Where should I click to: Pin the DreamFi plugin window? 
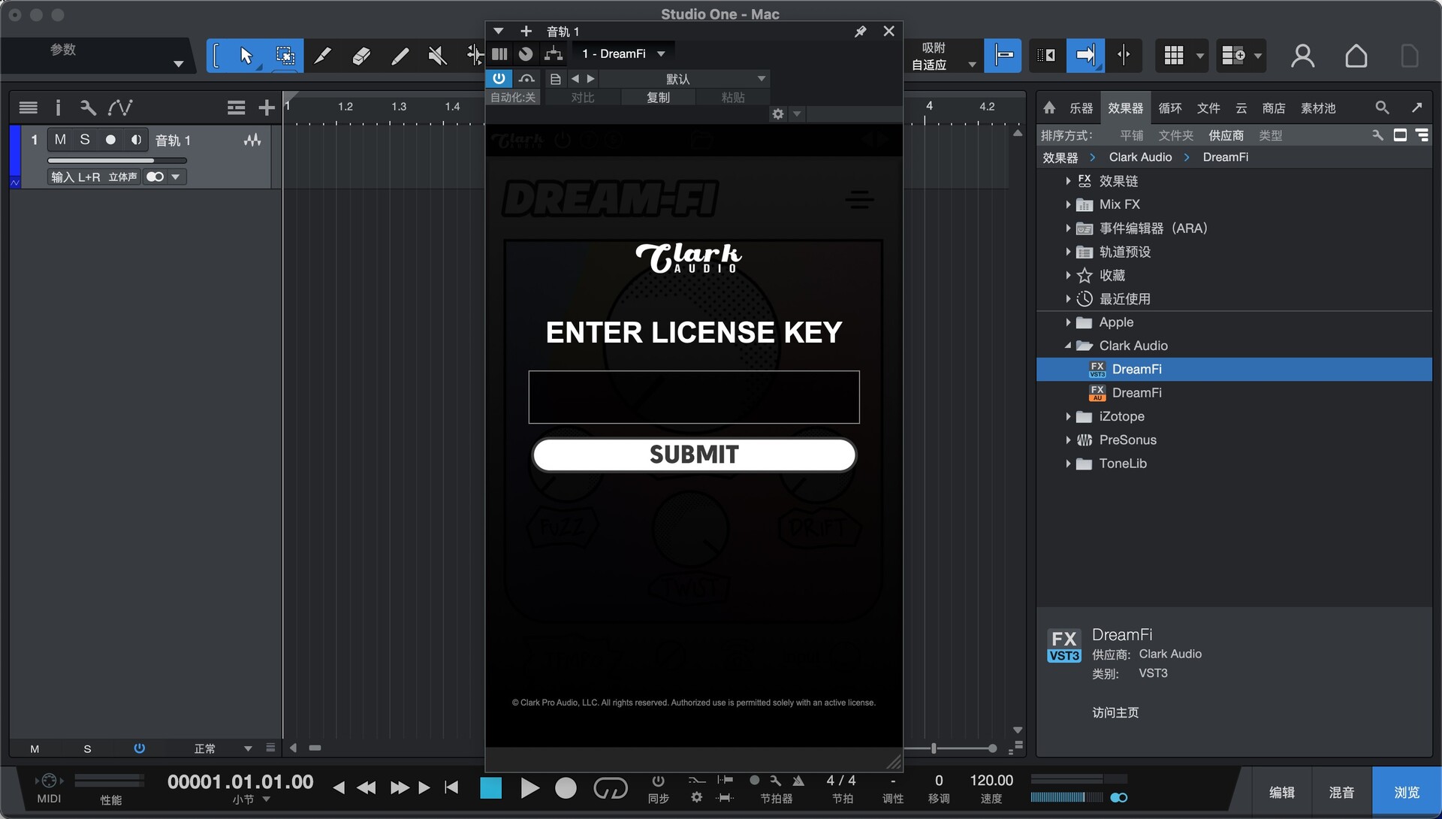[x=861, y=31]
